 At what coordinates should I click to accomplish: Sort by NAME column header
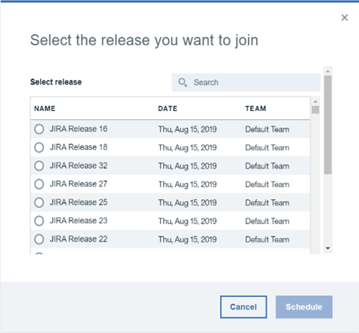pyautogui.click(x=45, y=109)
